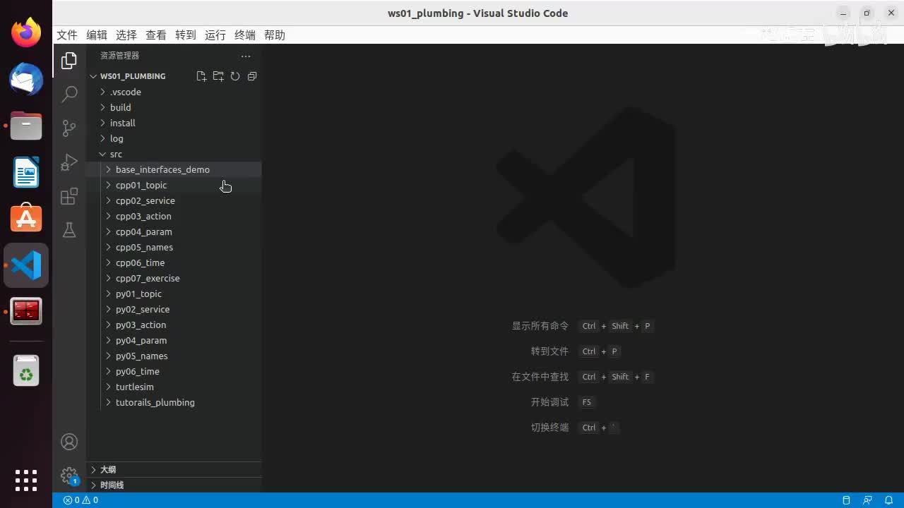Viewport: 904px width, 508px height.
Task: Expand the .vscode folder
Action: (x=174, y=92)
